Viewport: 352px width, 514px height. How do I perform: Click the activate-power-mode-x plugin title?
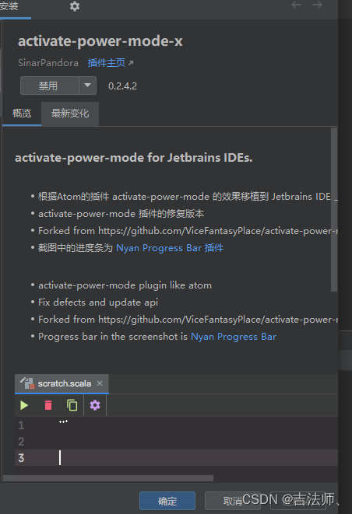pyautogui.click(x=100, y=41)
